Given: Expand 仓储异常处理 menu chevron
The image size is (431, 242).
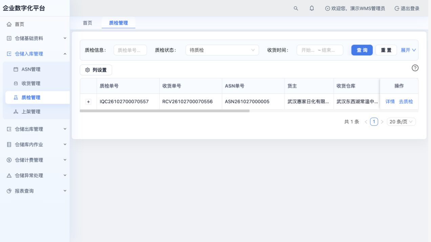Looking at the screenshot, I should [65, 175].
